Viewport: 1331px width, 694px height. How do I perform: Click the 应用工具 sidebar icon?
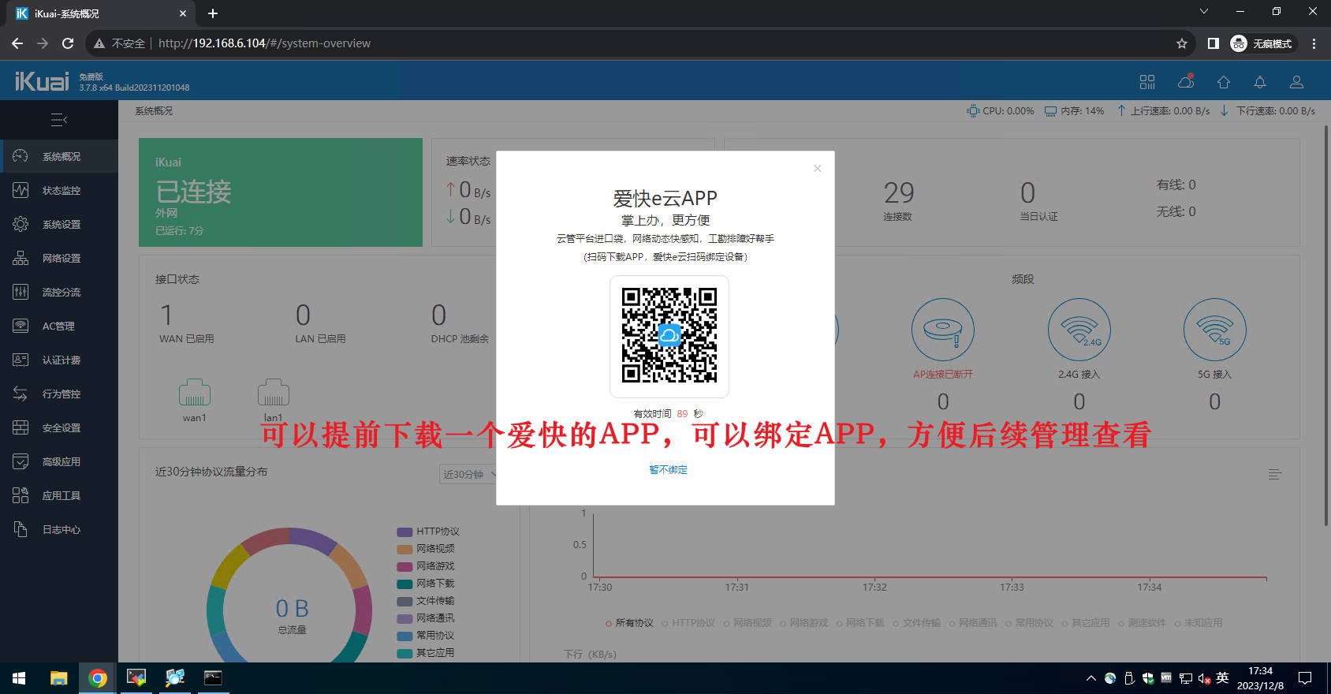(21, 495)
